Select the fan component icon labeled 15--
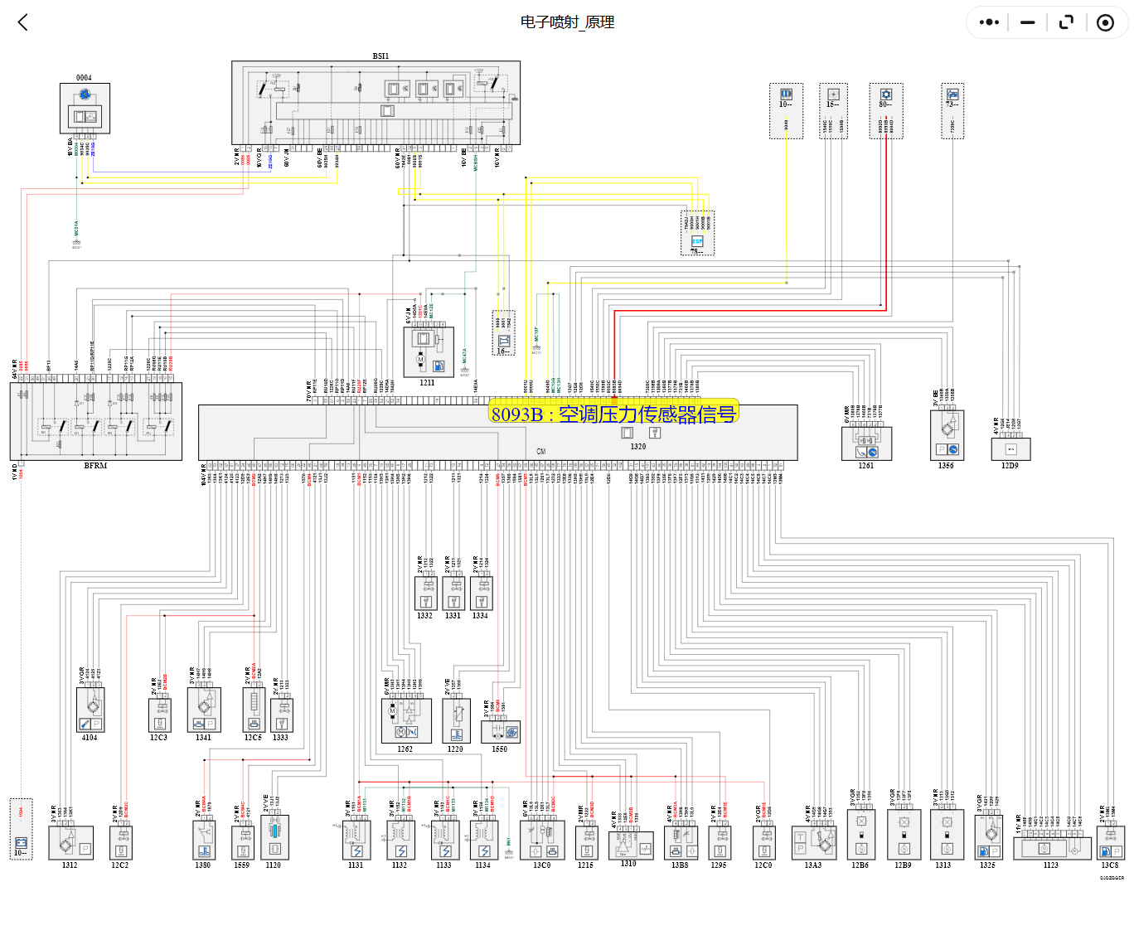Screen dimensions: 1134x940 pyautogui.click(x=834, y=95)
